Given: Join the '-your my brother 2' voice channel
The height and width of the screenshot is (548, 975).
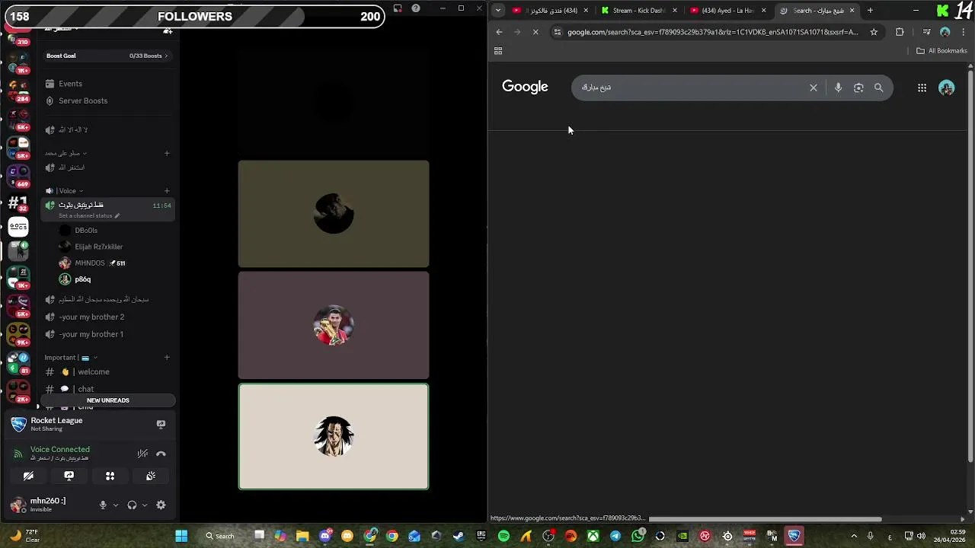Looking at the screenshot, I should (x=91, y=317).
